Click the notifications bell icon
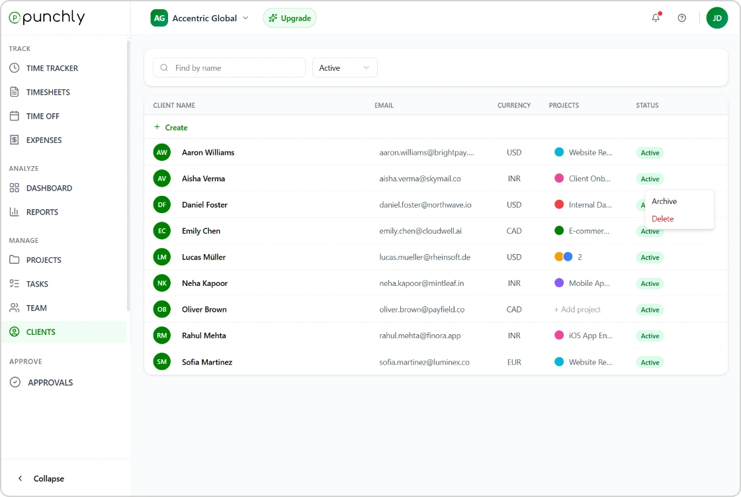 click(656, 18)
